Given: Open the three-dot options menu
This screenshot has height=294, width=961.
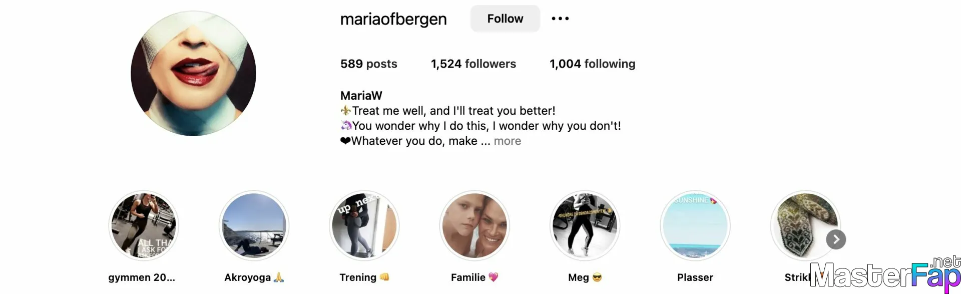Looking at the screenshot, I should pyautogui.click(x=560, y=19).
